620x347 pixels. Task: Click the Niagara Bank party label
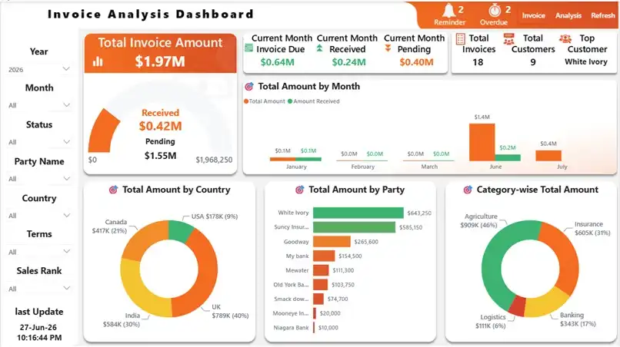point(291,328)
